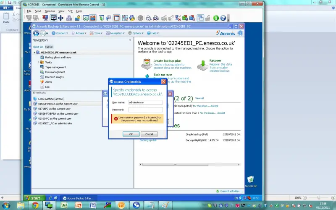This screenshot has height=210, width=336.
Task: Click the padlock icon in DameWare toolbar
Action: click(78, 18)
